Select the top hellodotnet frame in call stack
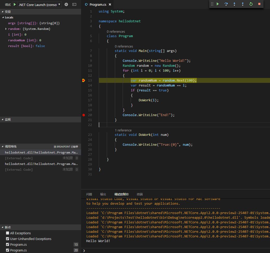270x253 pixels. [40, 152]
